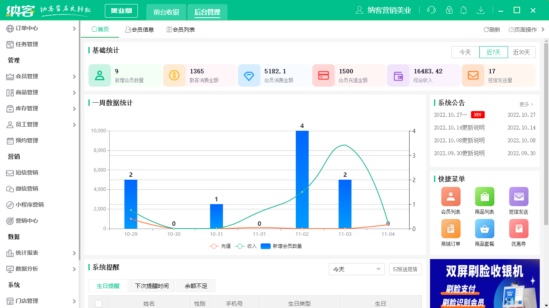Image resolution: width=549 pixels, height=308 pixels.
Task: Open 短信发送 from the quick menu icons
Action: 518,197
